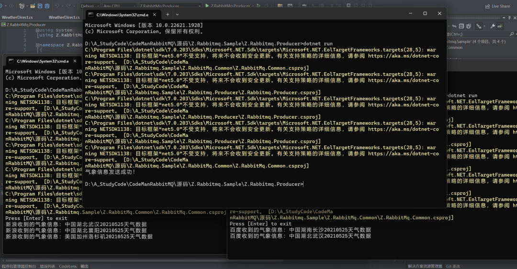This screenshot has height=269, width=517.
Task: Open the CodeLens bottom tab
Action: tap(68, 266)
